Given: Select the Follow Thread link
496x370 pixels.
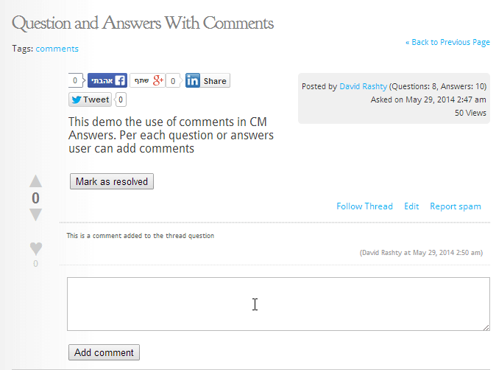Looking at the screenshot, I should pyautogui.click(x=364, y=206).
